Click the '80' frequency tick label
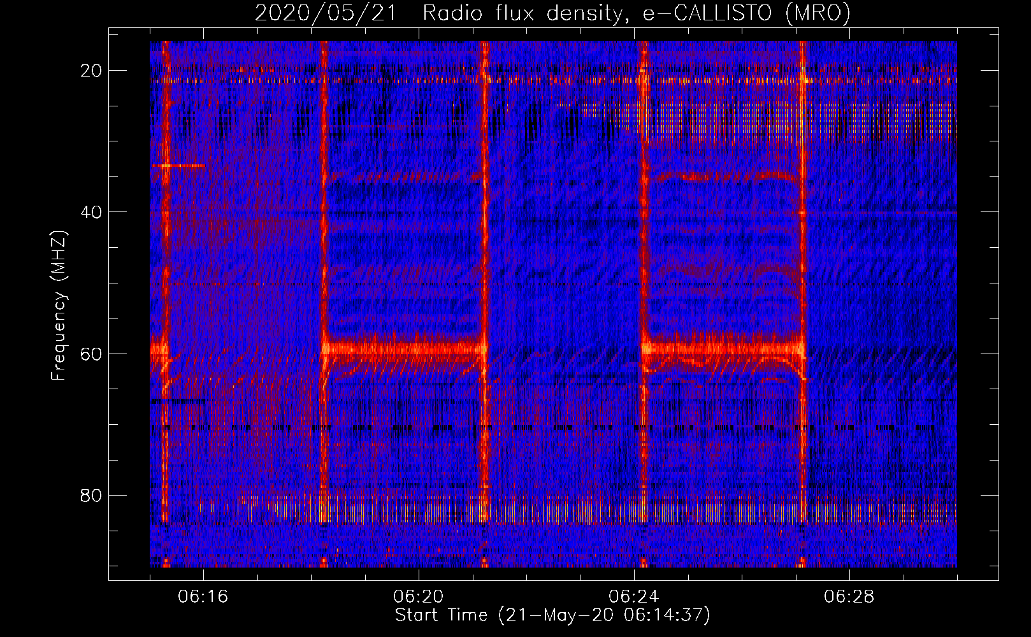1031x637 pixels. [92, 496]
